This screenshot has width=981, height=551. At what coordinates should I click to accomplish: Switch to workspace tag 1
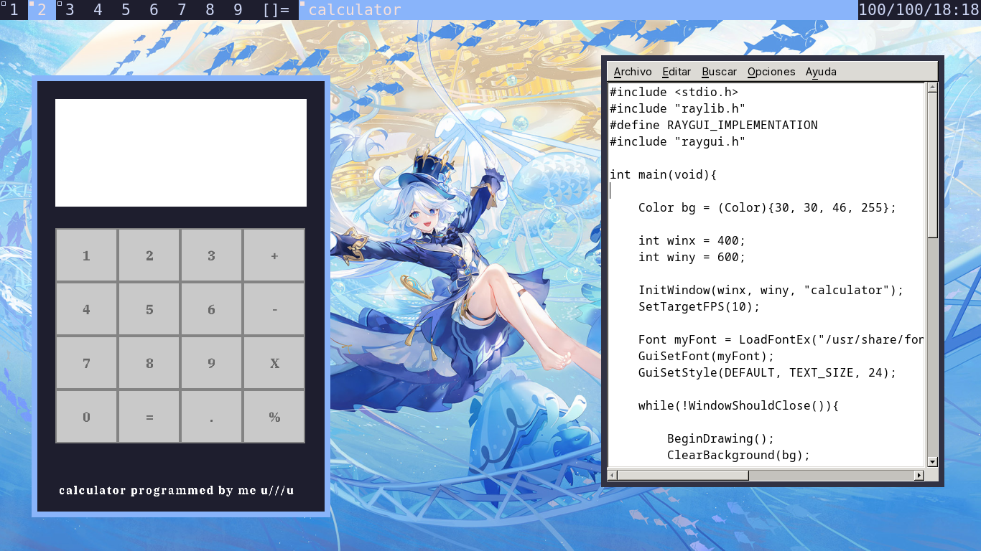(x=14, y=10)
